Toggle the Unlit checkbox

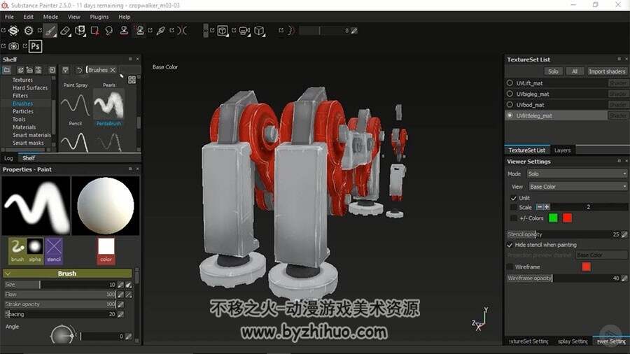tap(514, 198)
